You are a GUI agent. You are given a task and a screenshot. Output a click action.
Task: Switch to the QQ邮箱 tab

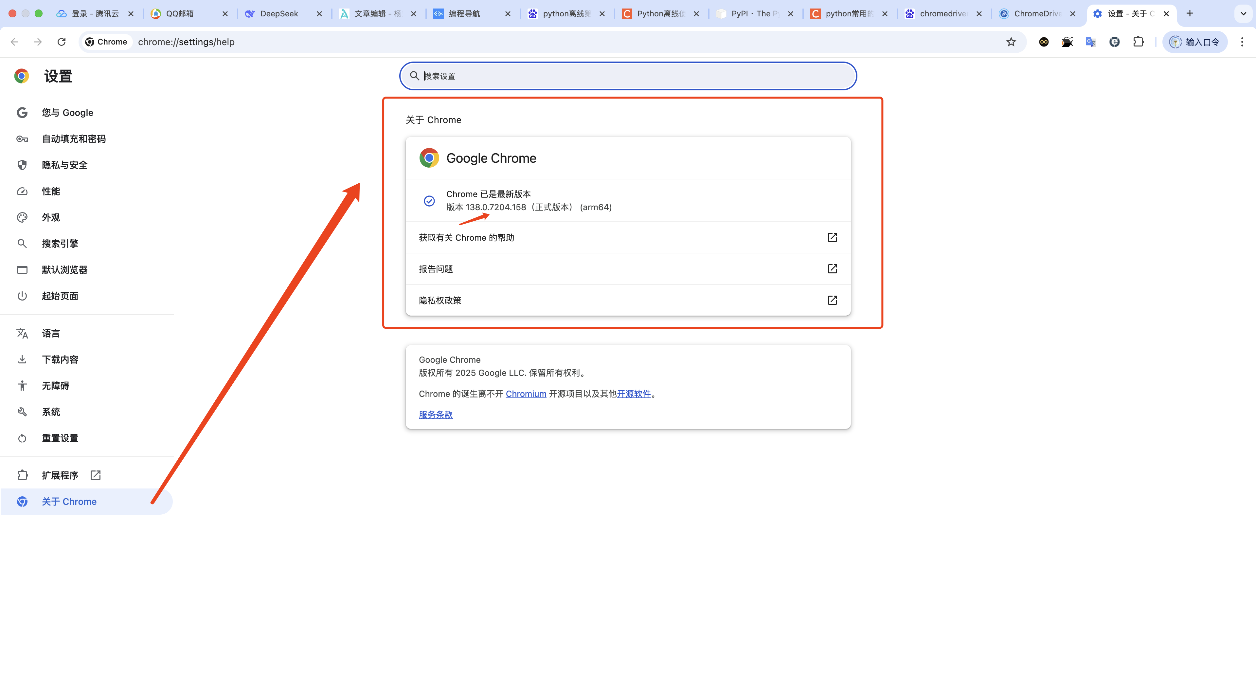pos(179,14)
